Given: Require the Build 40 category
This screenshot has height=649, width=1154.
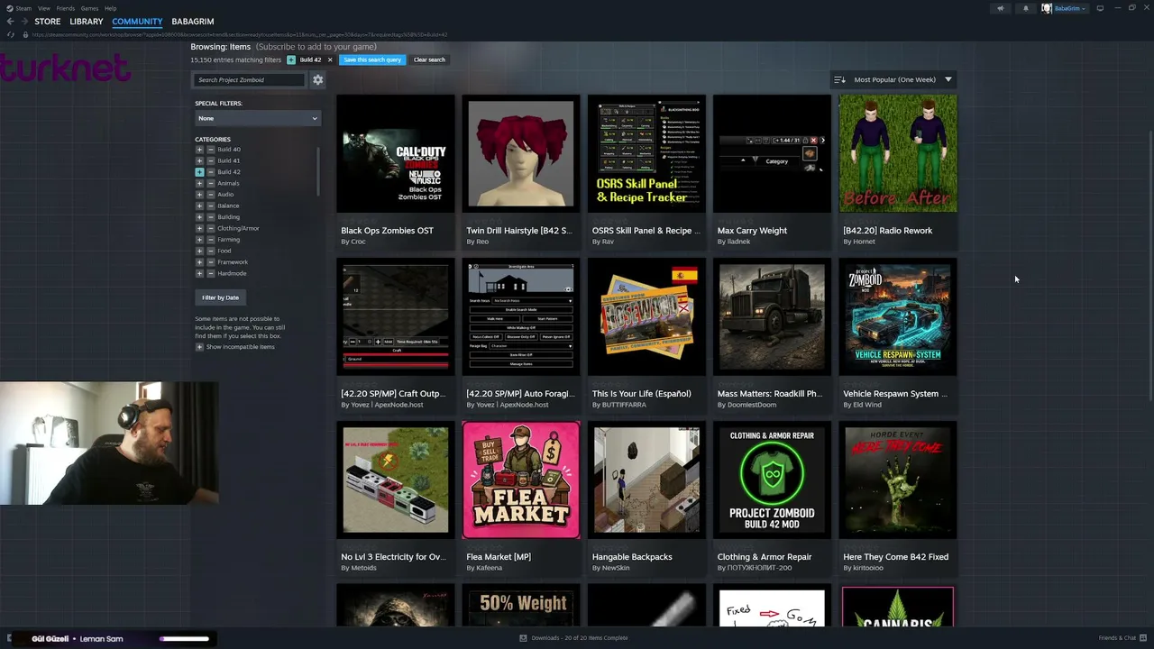Looking at the screenshot, I should coord(199,150).
